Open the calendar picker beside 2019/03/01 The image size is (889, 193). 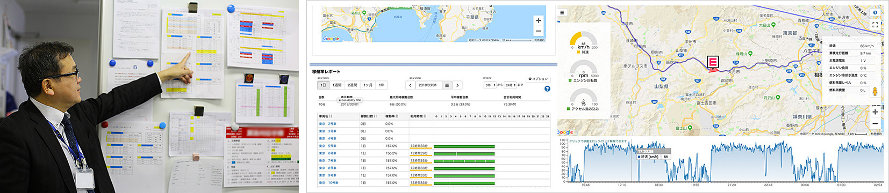coord(447,85)
